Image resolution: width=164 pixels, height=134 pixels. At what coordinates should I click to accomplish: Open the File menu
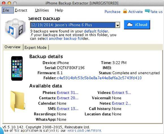point(8,10)
